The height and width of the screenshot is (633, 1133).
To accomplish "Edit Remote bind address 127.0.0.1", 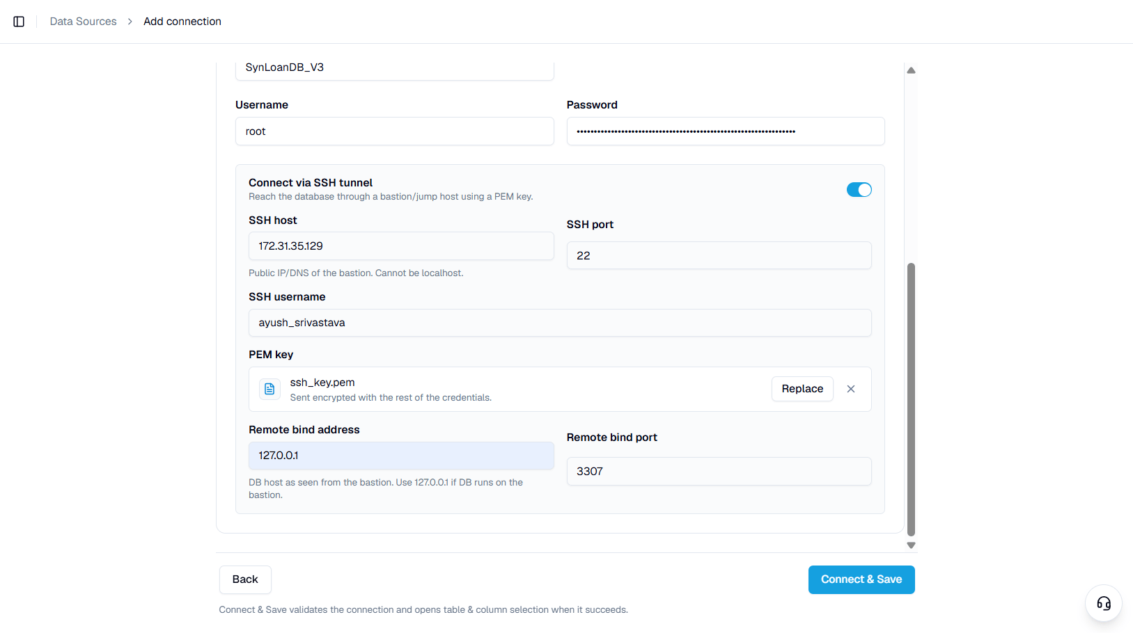I will [x=401, y=456].
